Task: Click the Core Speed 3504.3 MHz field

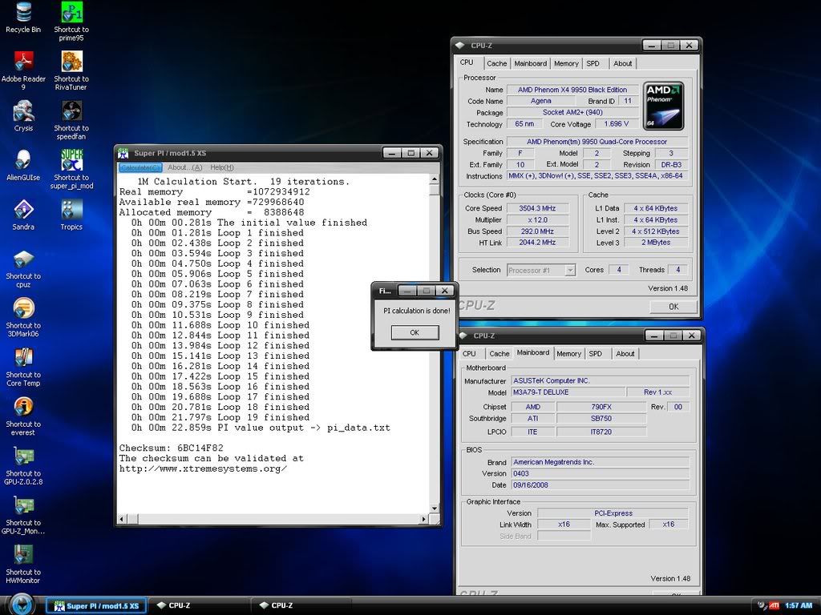Action: (538, 208)
